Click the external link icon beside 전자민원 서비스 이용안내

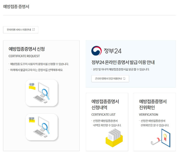tap(33, 30)
